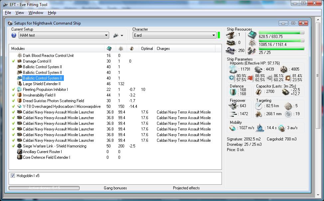Click the drone bandwidth icon beside 25 / 25
Viewport: 324px width, 201px height.
(x=252, y=51)
